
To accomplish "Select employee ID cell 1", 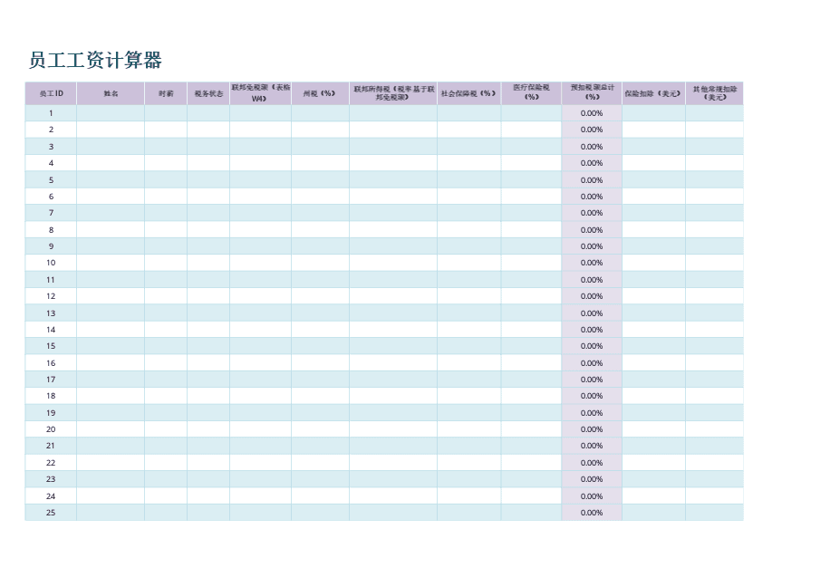I will tap(51, 113).
